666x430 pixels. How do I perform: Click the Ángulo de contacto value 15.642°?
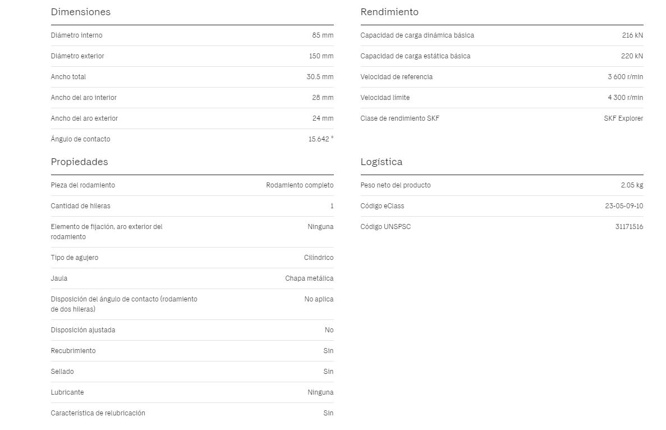(321, 139)
